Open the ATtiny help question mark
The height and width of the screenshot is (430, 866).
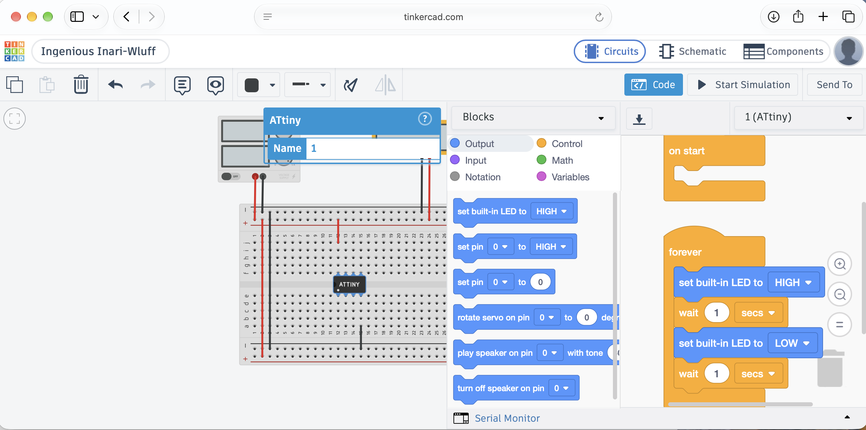tap(425, 119)
